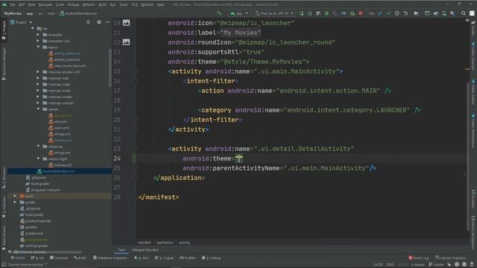The width and height of the screenshot is (477, 268).
Task: Toggle the Resource Manager side tab
Action: point(4,64)
